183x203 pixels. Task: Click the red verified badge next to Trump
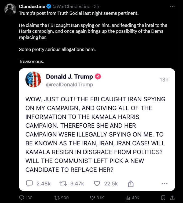[98, 77]
